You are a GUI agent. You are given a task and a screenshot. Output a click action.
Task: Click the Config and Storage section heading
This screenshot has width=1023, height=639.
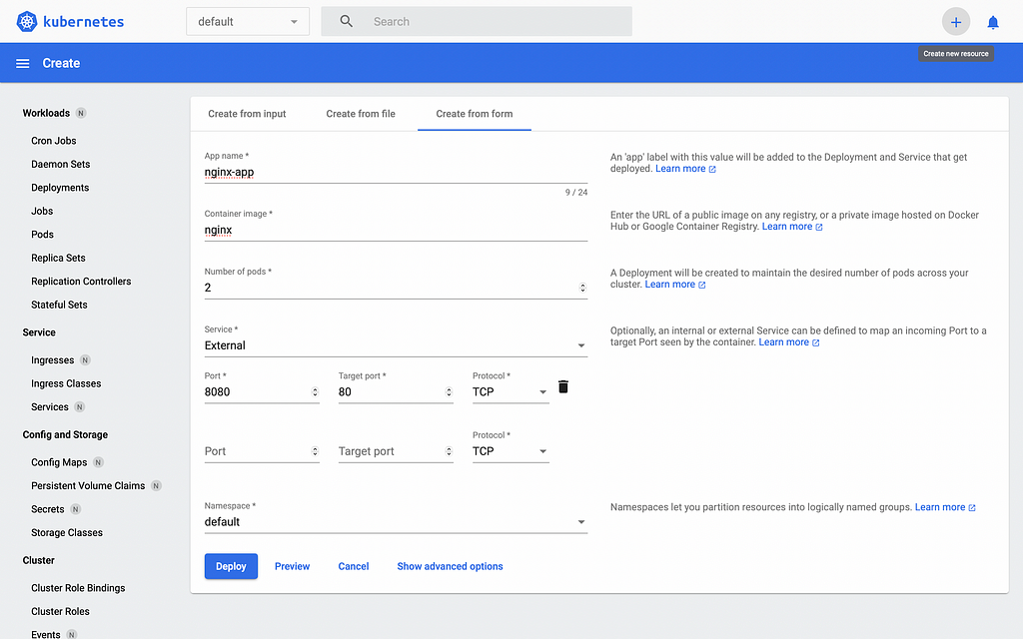click(x=65, y=435)
